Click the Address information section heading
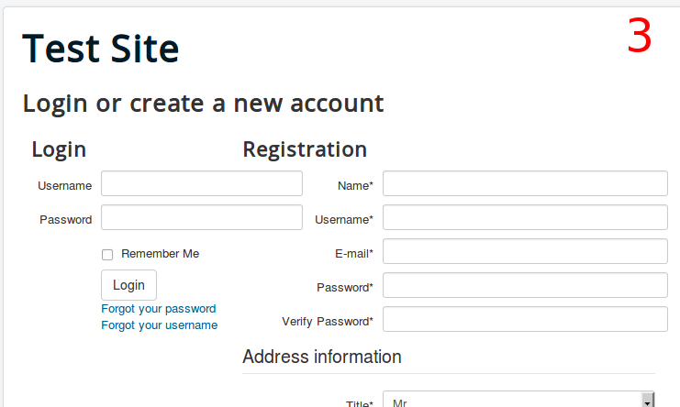Image resolution: width=680 pixels, height=407 pixels. (322, 357)
